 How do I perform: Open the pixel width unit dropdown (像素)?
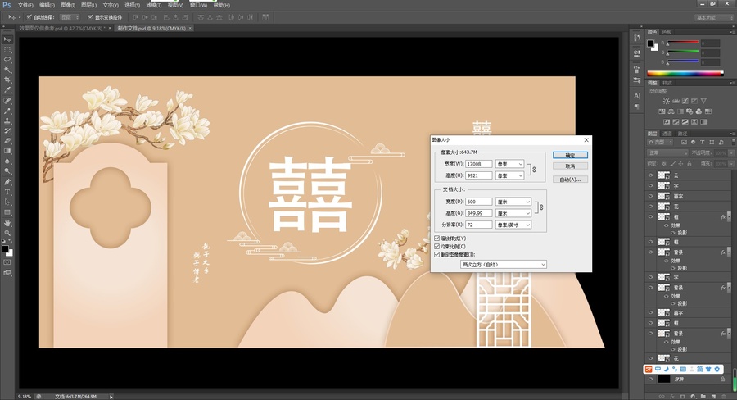[509, 164]
